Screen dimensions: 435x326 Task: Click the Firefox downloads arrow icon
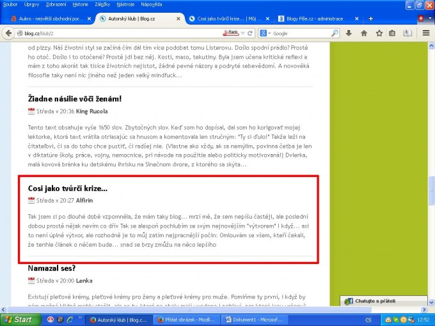349,33
